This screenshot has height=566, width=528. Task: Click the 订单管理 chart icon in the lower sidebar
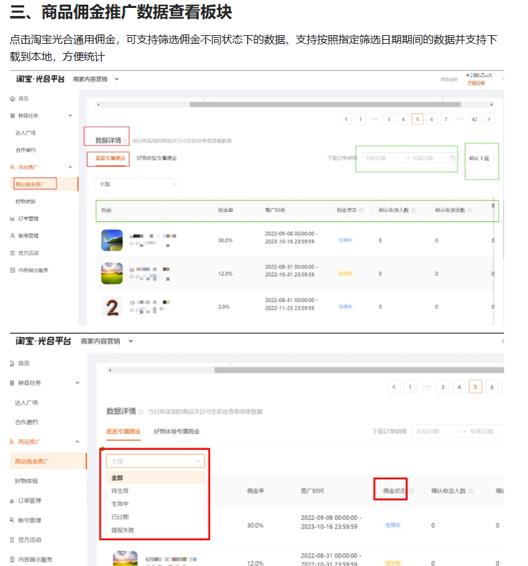point(12,502)
